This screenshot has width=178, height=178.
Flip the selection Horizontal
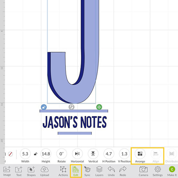pyautogui.click(x=77, y=154)
